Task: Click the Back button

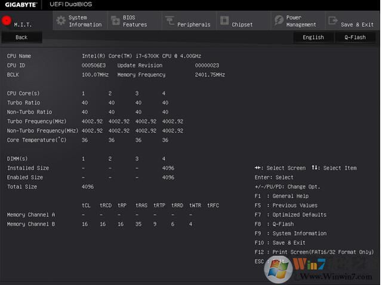Action: click(21, 37)
